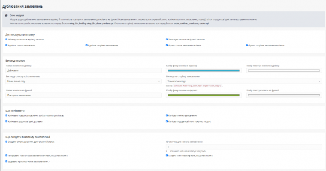Screen dimensions: 326x171
Task: Pick the blue admin button background color
Action: (204, 70)
